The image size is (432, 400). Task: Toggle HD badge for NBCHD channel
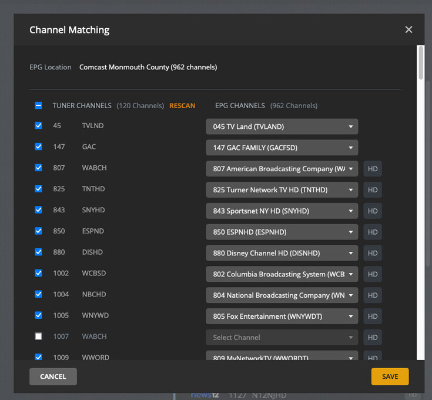coord(373,295)
